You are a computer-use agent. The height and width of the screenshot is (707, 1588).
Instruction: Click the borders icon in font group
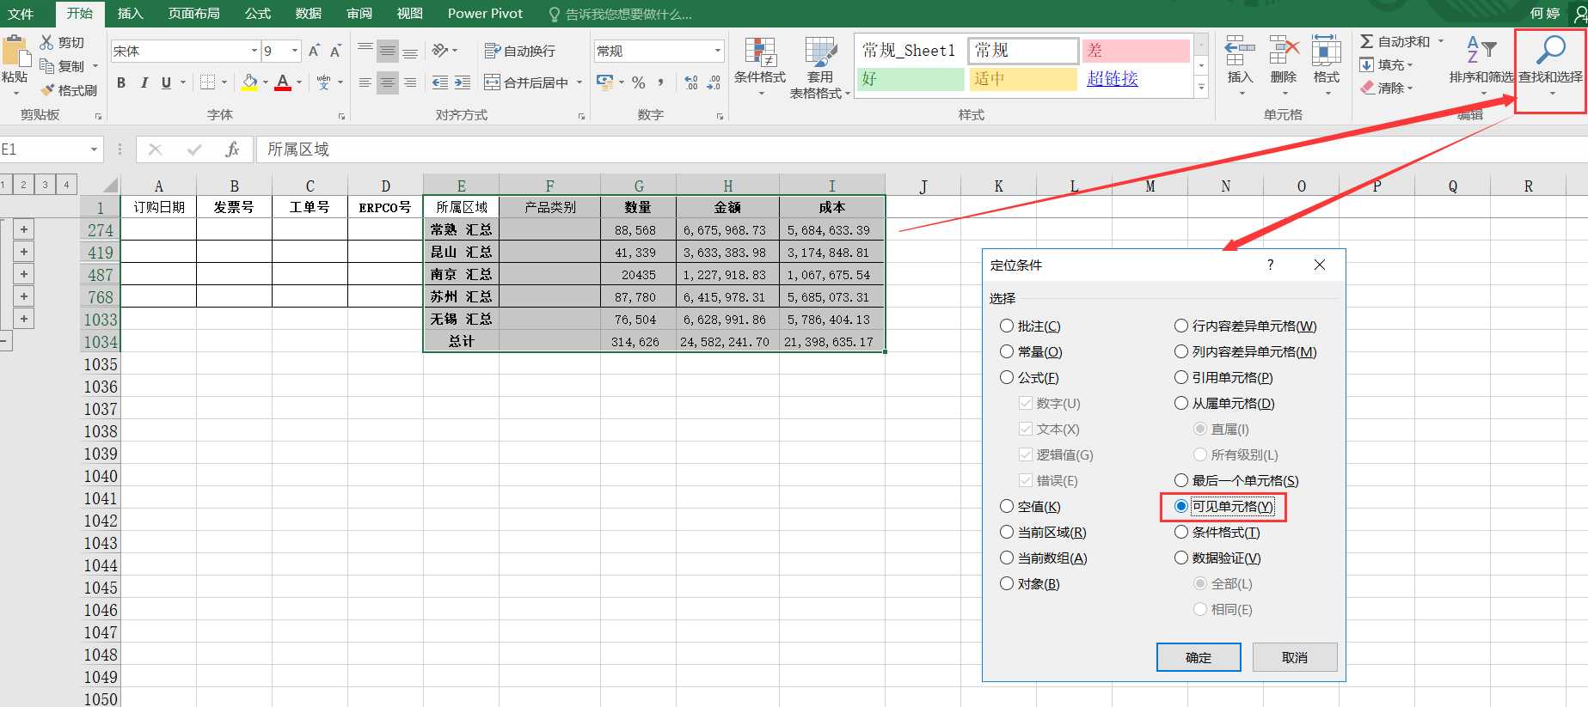[x=207, y=82]
